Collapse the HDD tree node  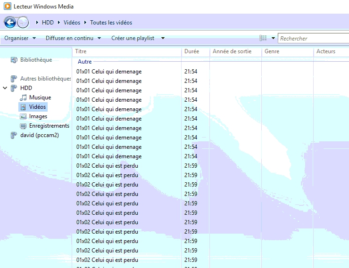(x=5, y=88)
